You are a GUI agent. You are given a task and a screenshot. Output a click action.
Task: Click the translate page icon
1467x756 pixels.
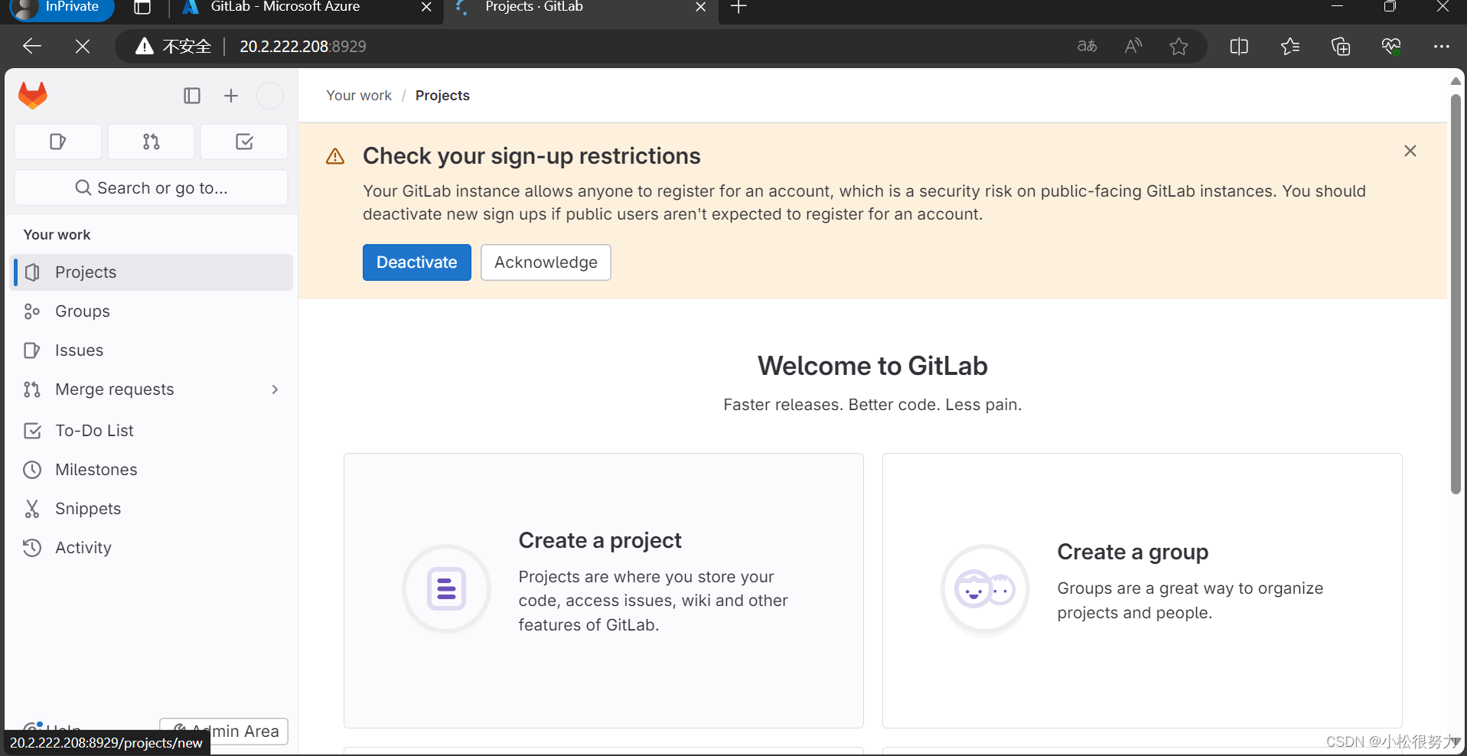pyautogui.click(x=1087, y=47)
